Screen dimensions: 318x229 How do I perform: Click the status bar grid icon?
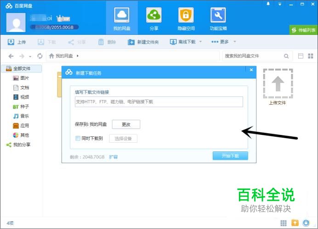click(284, 223)
